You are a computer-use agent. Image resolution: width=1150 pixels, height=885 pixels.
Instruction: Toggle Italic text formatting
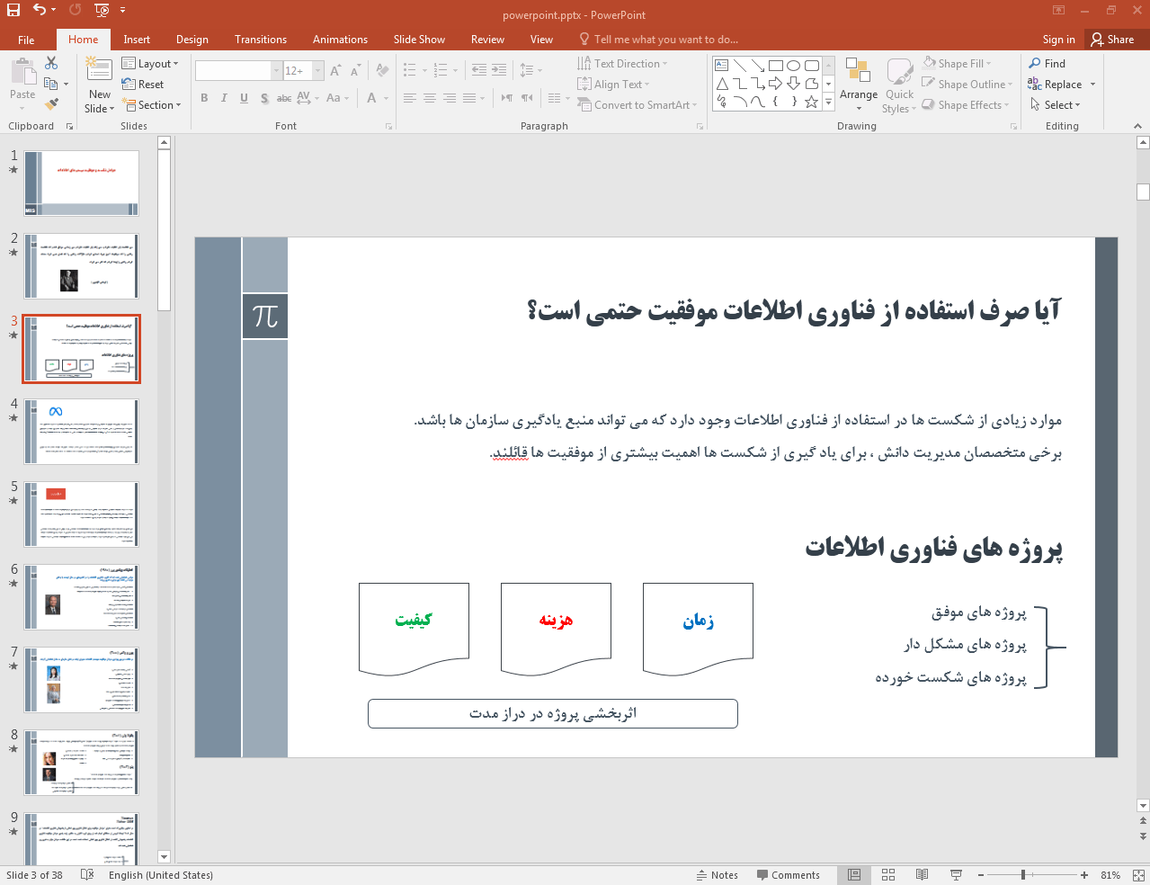[224, 98]
